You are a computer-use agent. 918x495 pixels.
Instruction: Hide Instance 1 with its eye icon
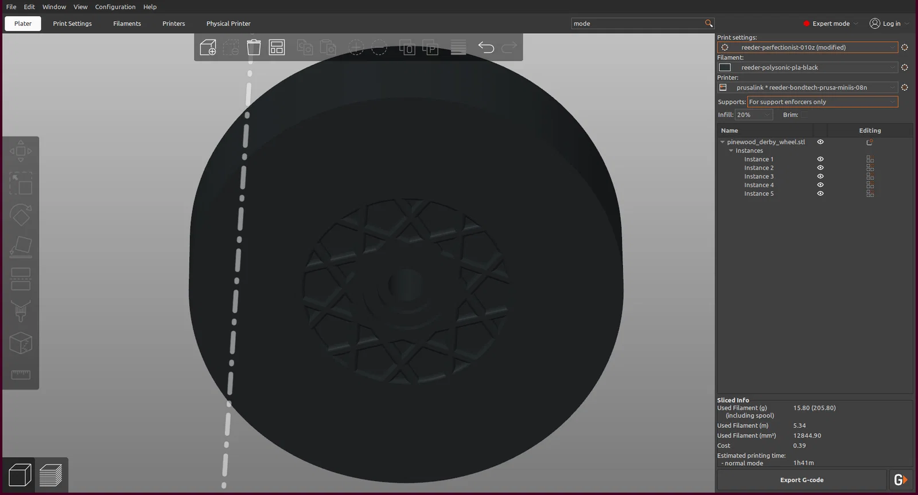[820, 159]
